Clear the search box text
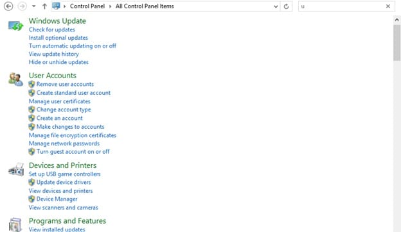Viewport: 401px width, 232px height. point(388,6)
